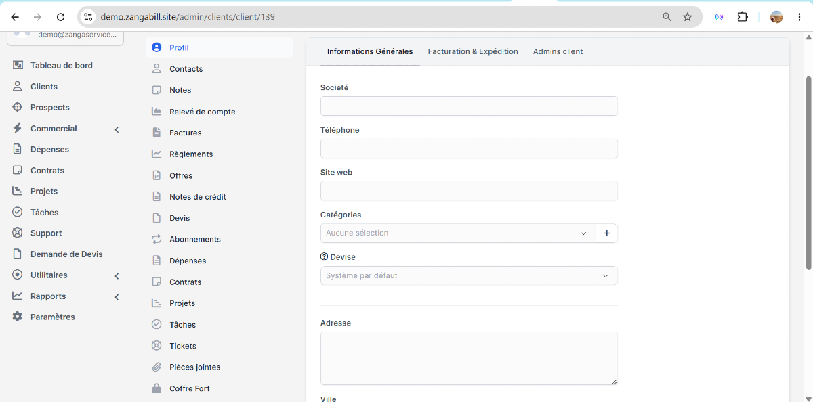The width and height of the screenshot is (813, 402).
Task: Click the Utilitaires icon in the sidebar
Action: 18,275
